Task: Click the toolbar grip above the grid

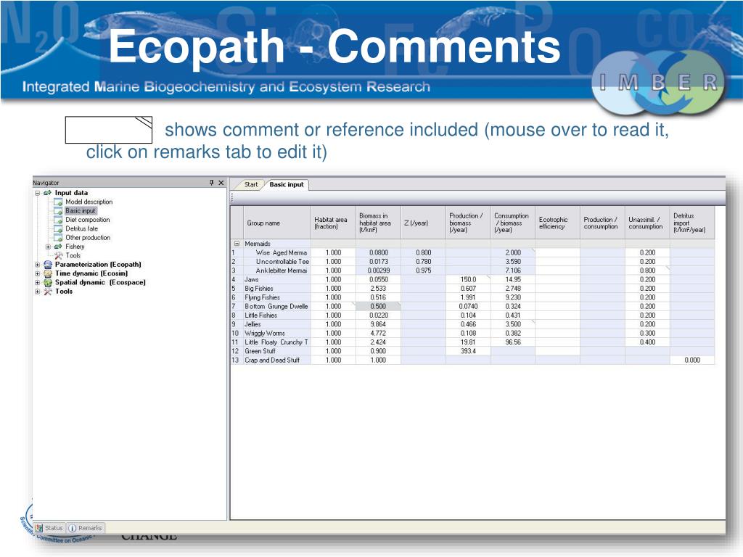Action: pyautogui.click(x=232, y=198)
